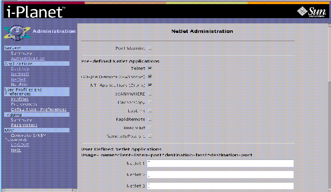This screenshot has width=331, height=192.
Task: Enable the CarbonCopy checkbox
Action: [150, 102]
